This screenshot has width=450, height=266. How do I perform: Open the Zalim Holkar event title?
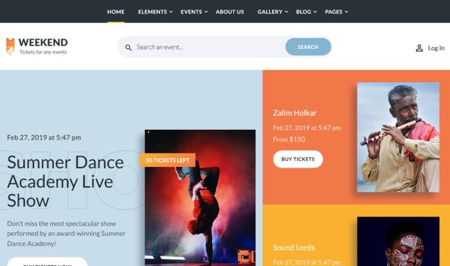[294, 113]
